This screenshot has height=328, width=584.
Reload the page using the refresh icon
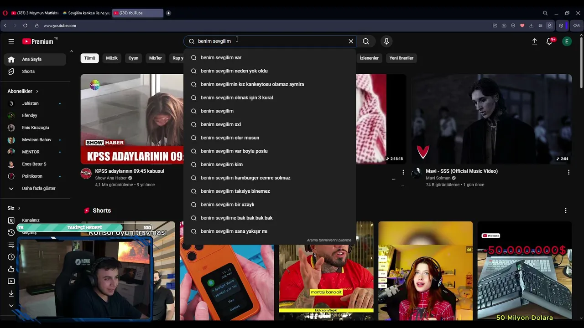[25, 26]
